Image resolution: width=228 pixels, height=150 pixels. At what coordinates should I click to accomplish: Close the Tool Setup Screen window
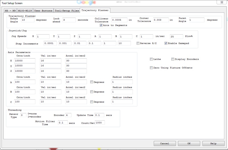(221, 3)
